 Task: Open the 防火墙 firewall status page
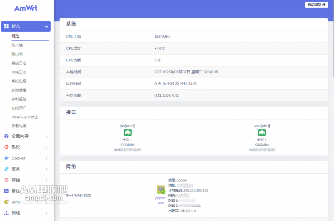click(17, 45)
